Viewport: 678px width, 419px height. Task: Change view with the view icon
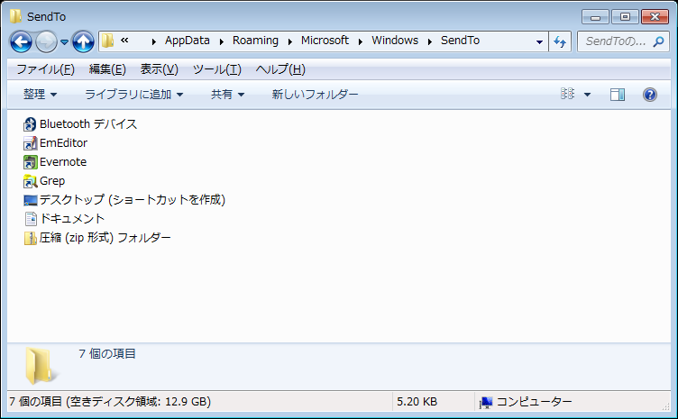567,94
